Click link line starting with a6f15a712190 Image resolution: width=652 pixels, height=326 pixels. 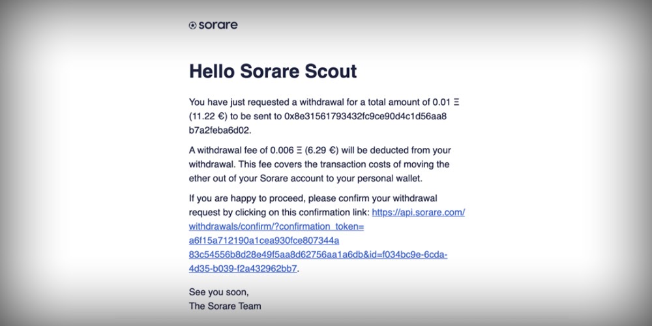point(264,241)
